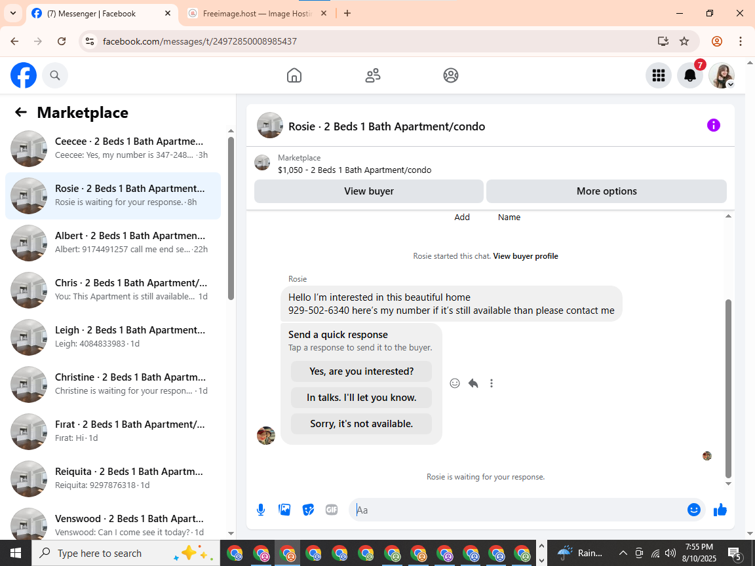Open the weather widget on taskbar
The width and height of the screenshot is (755, 566).
point(580,553)
